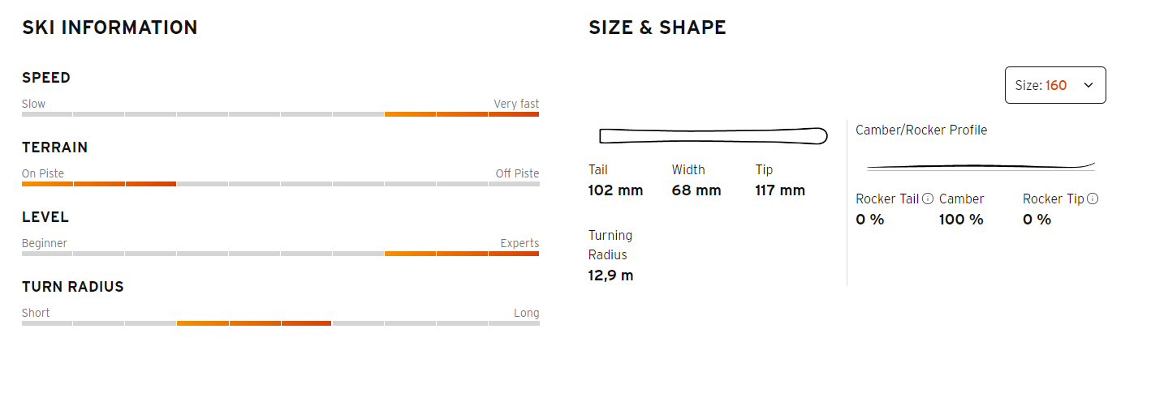Click the Terrain rating bar
The width and height of the screenshot is (1151, 393).
click(280, 184)
